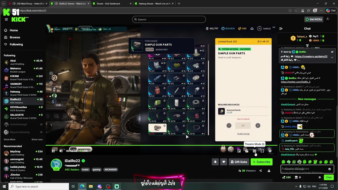Bookmark page with star icon
The image size is (338, 190).
296,11
